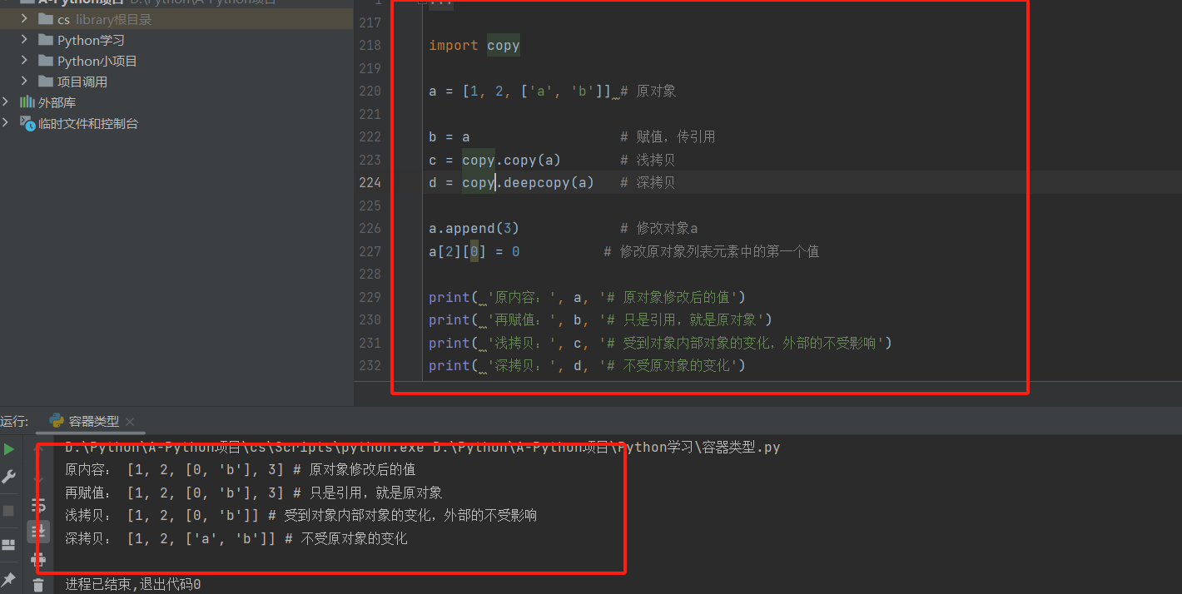Click the gray stop process icon
The image size is (1182, 594).
click(8, 511)
